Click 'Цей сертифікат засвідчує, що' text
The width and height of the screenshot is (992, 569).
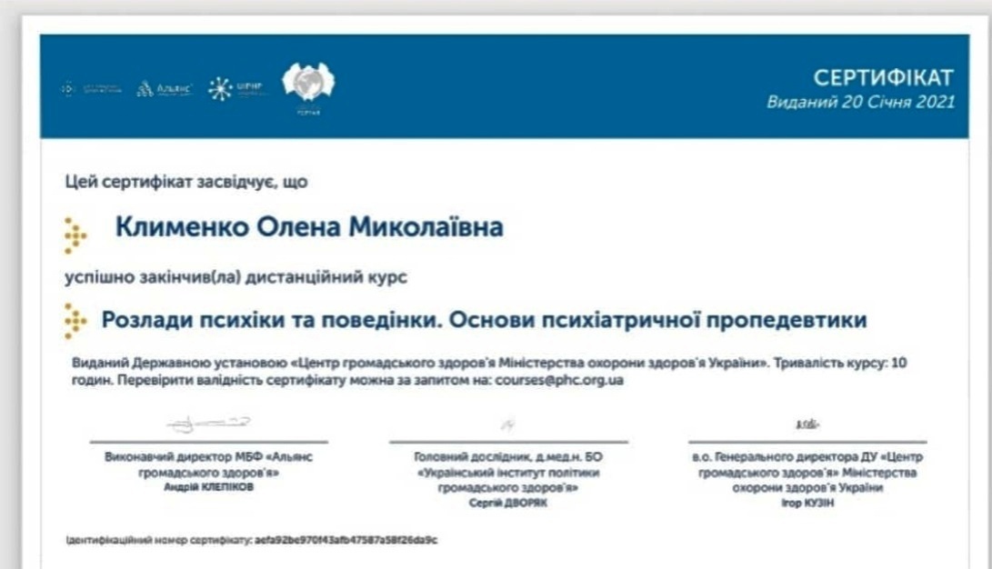coord(186,182)
